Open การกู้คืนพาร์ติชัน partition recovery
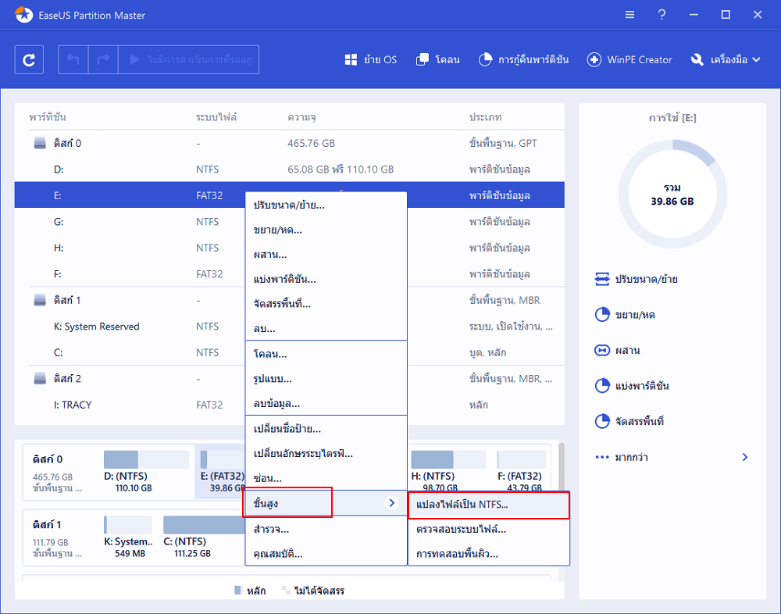 click(523, 60)
